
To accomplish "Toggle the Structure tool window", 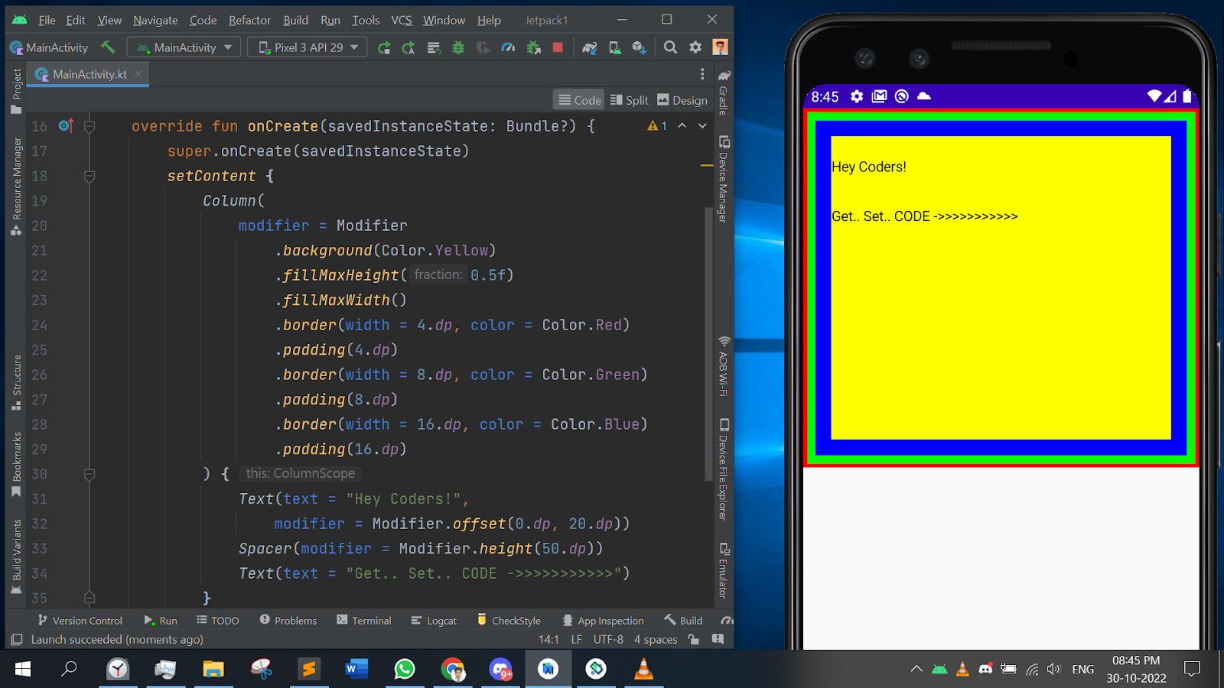I will pyautogui.click(x=16, y=382).
